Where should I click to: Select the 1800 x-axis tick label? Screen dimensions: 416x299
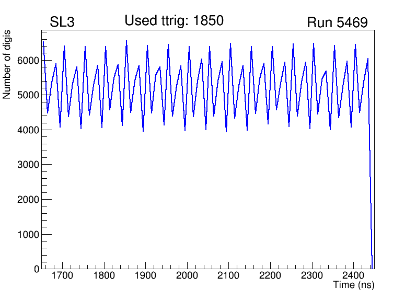pyautogui.click(x=104, y=275)
